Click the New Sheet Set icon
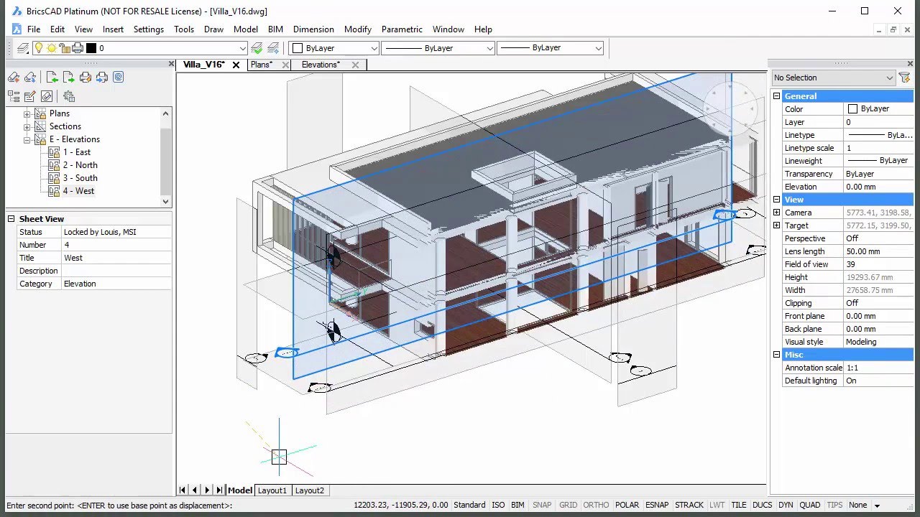This screenshot has height=517, width=920. [x=14, y=78]
